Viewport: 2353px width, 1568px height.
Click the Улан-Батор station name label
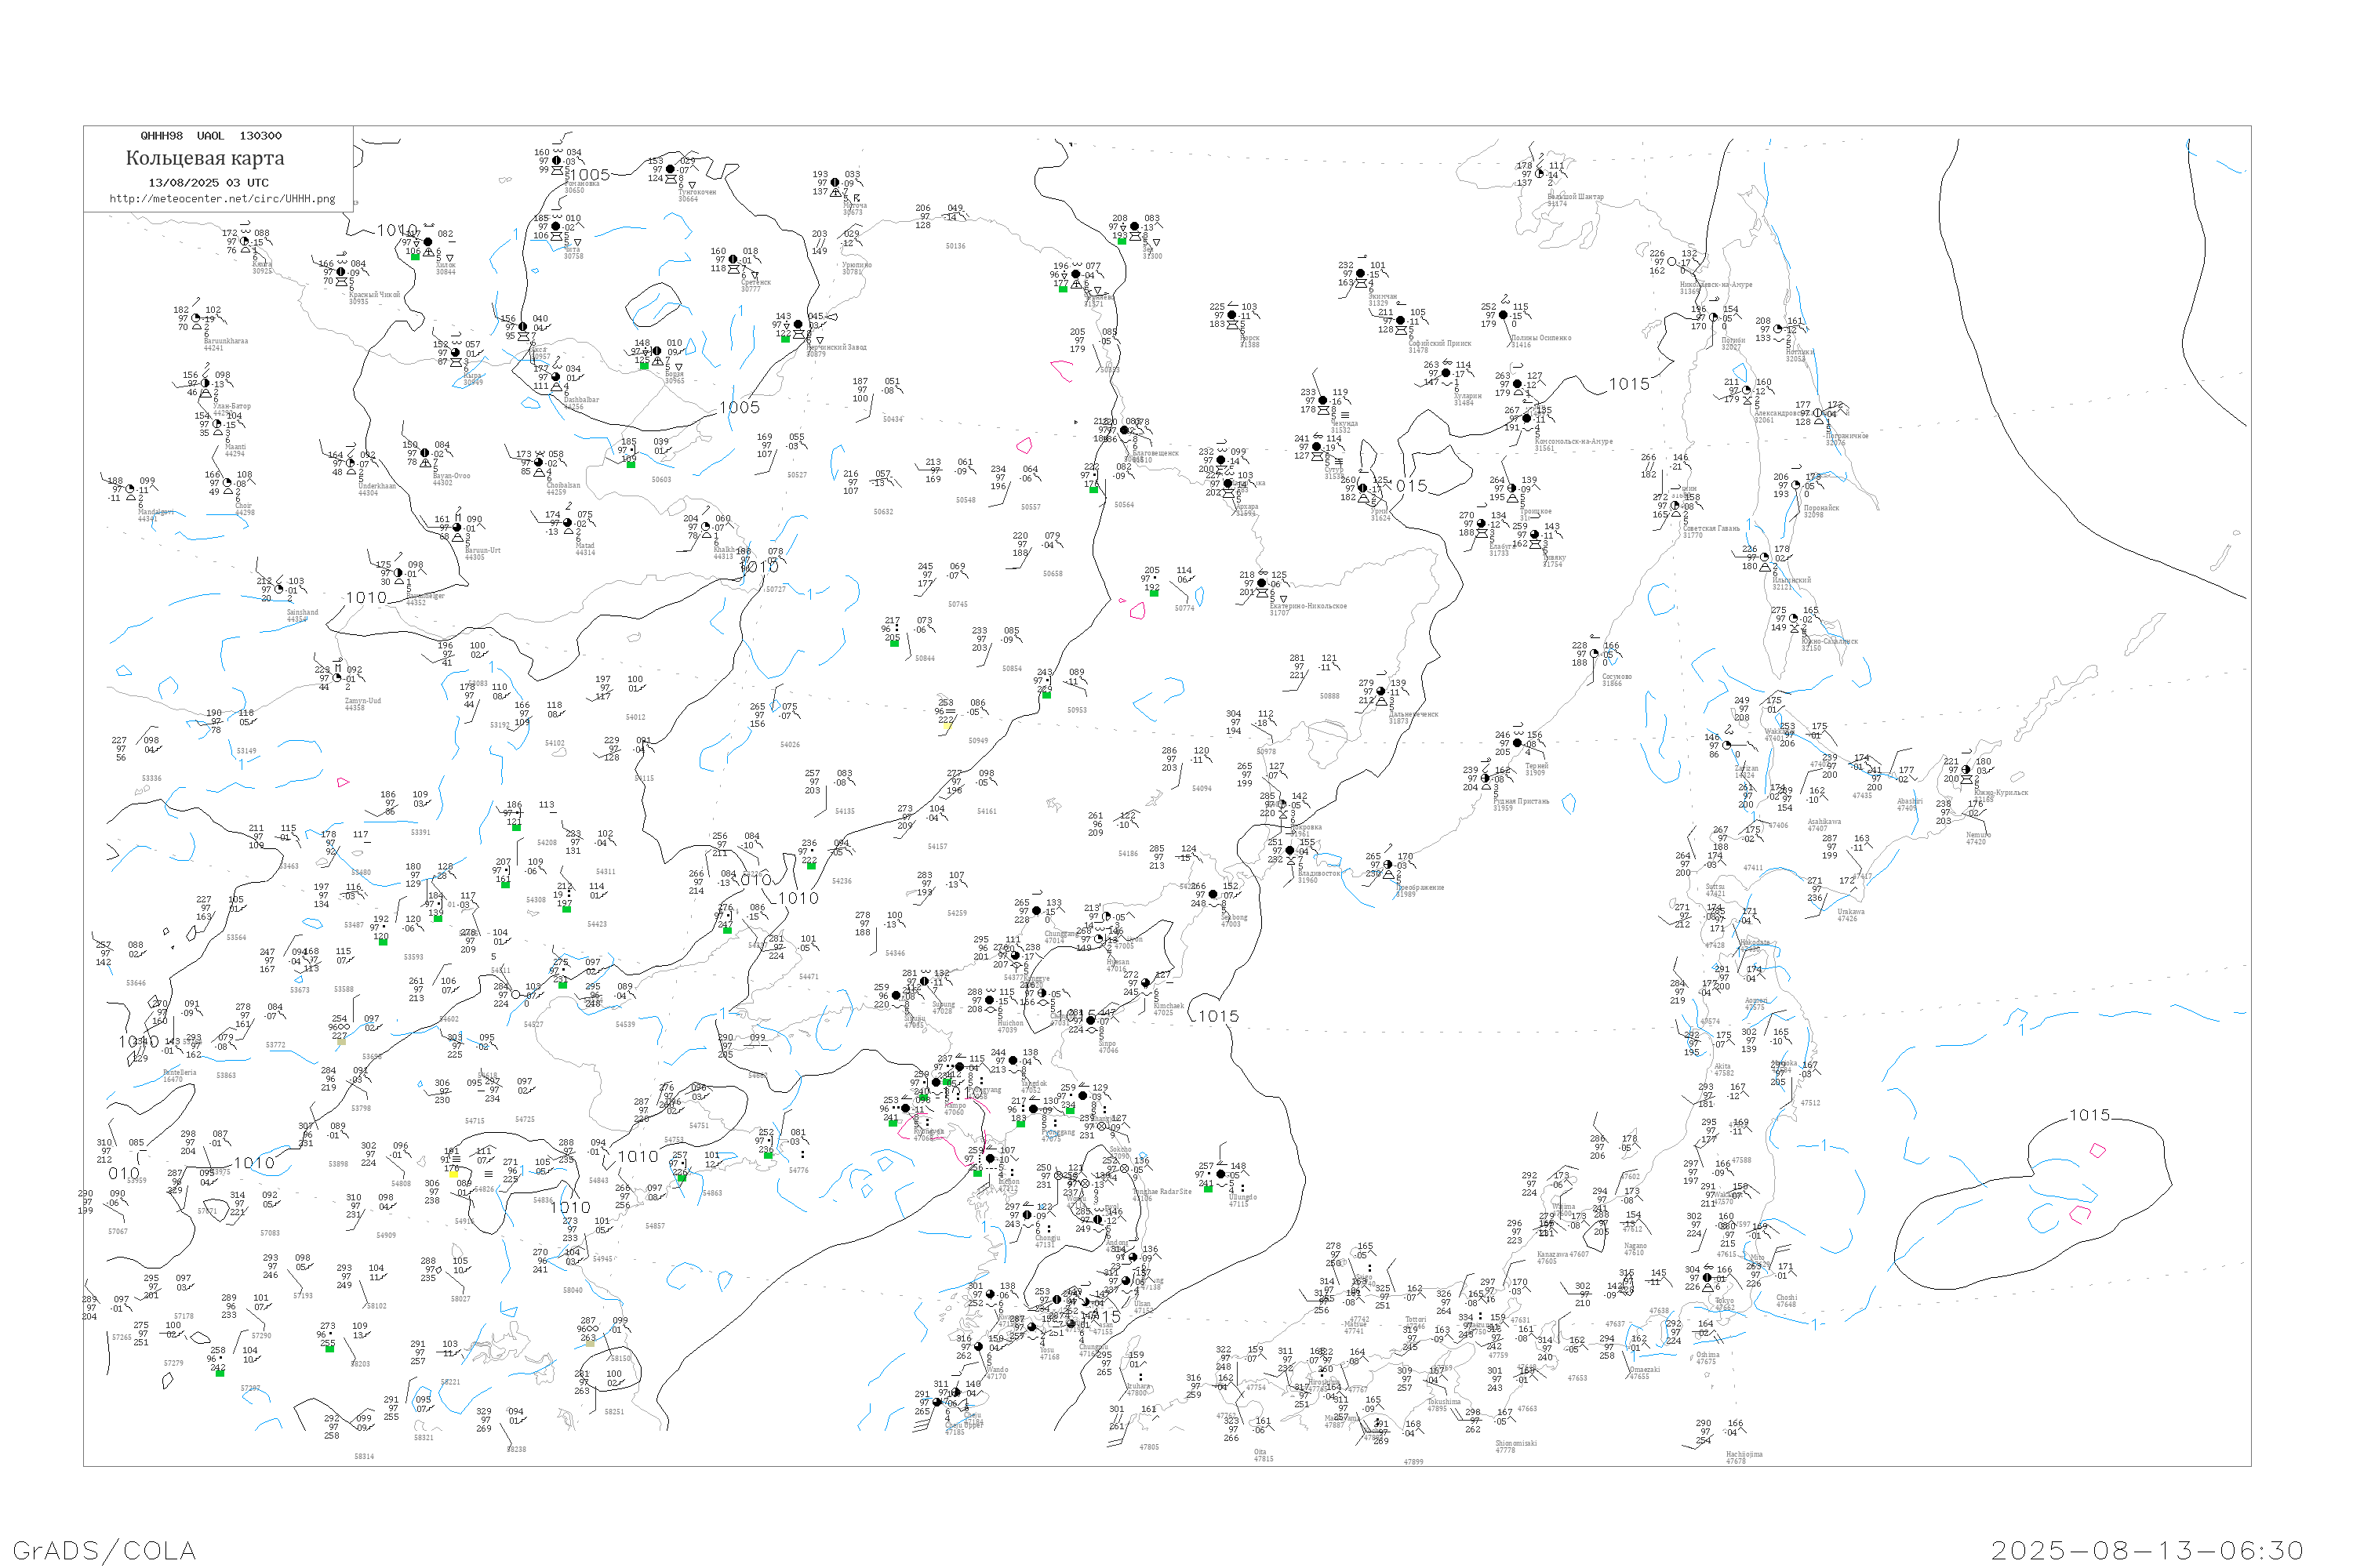point(232,406)
